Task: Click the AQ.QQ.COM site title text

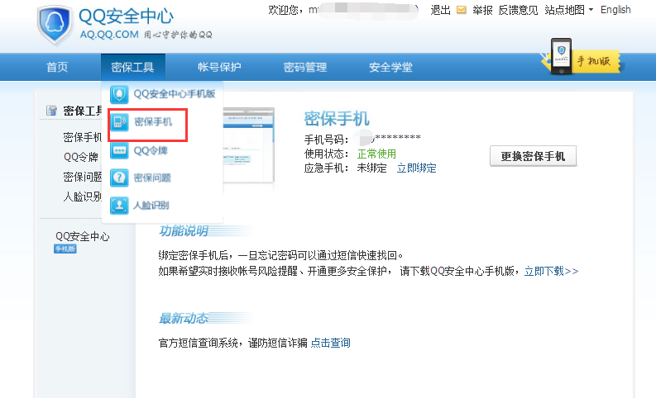Action: pos(109,35)
